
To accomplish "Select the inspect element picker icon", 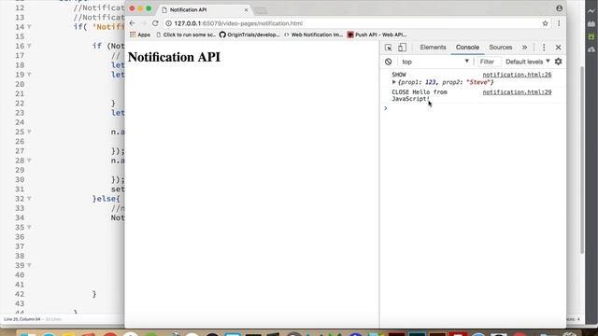I will pyautogui.click(x=389, y=48).
